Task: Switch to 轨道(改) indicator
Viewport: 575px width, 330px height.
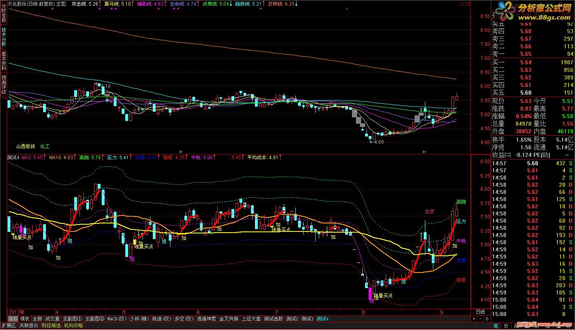Action: click(162, 319)
